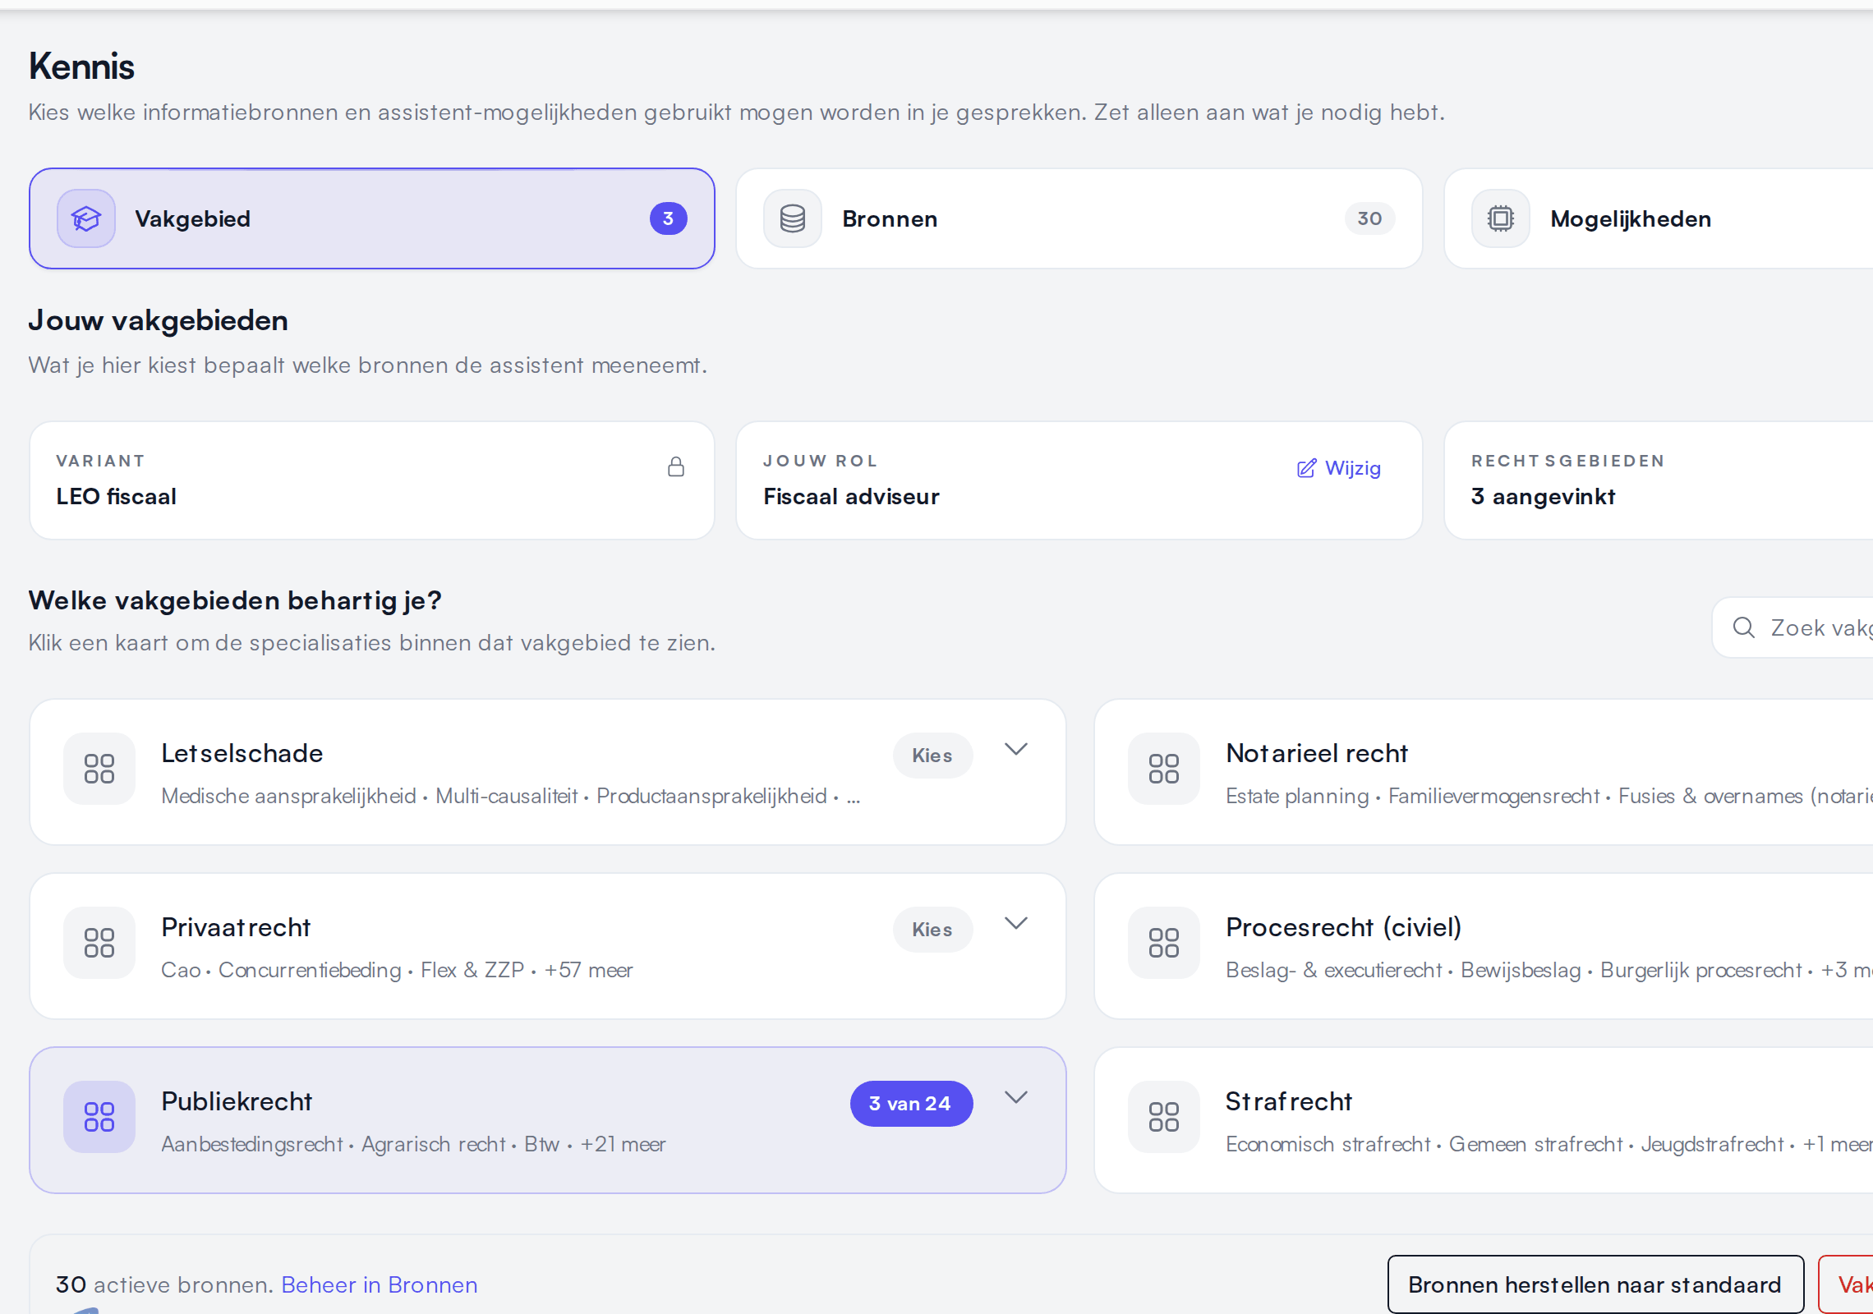This screenshot has height=1314, width=1873.
Task: Click the Fiscaal adviseur role value
Action: (851, 496)
